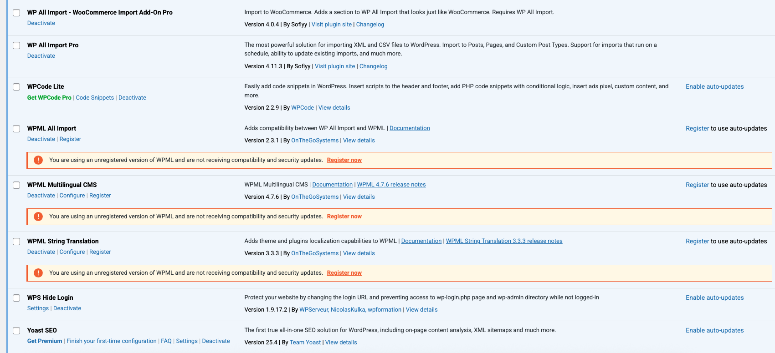Open Documentation for WPML All Import
The height and width of the screenshot is (353, 775).
point(410,128)
